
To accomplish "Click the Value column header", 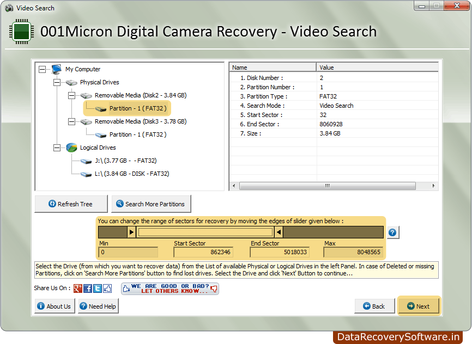I will pyautogui.click(x=377, y=67).
